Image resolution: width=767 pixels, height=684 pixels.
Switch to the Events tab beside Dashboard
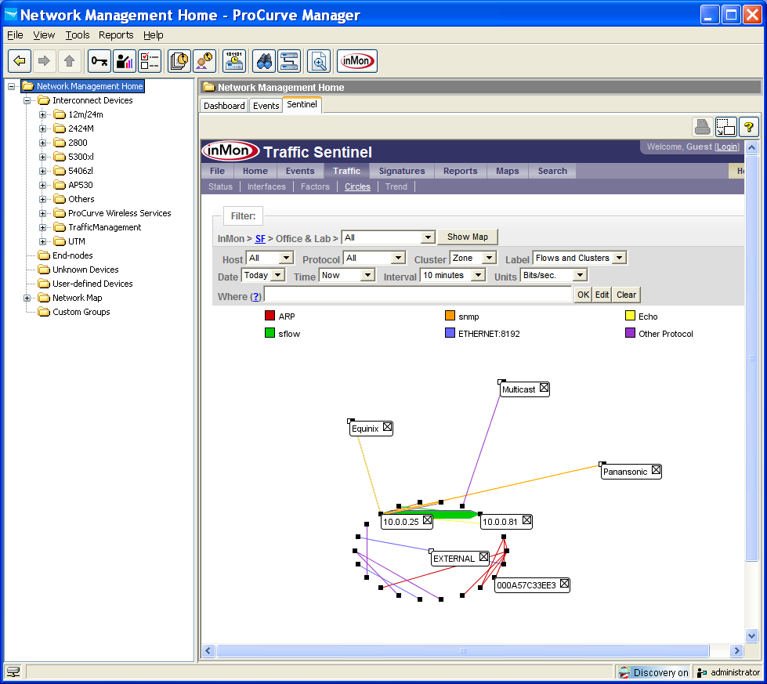[266, 106]
